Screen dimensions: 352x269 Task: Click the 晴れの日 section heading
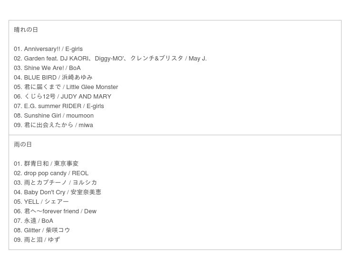(x=26, y=30)
